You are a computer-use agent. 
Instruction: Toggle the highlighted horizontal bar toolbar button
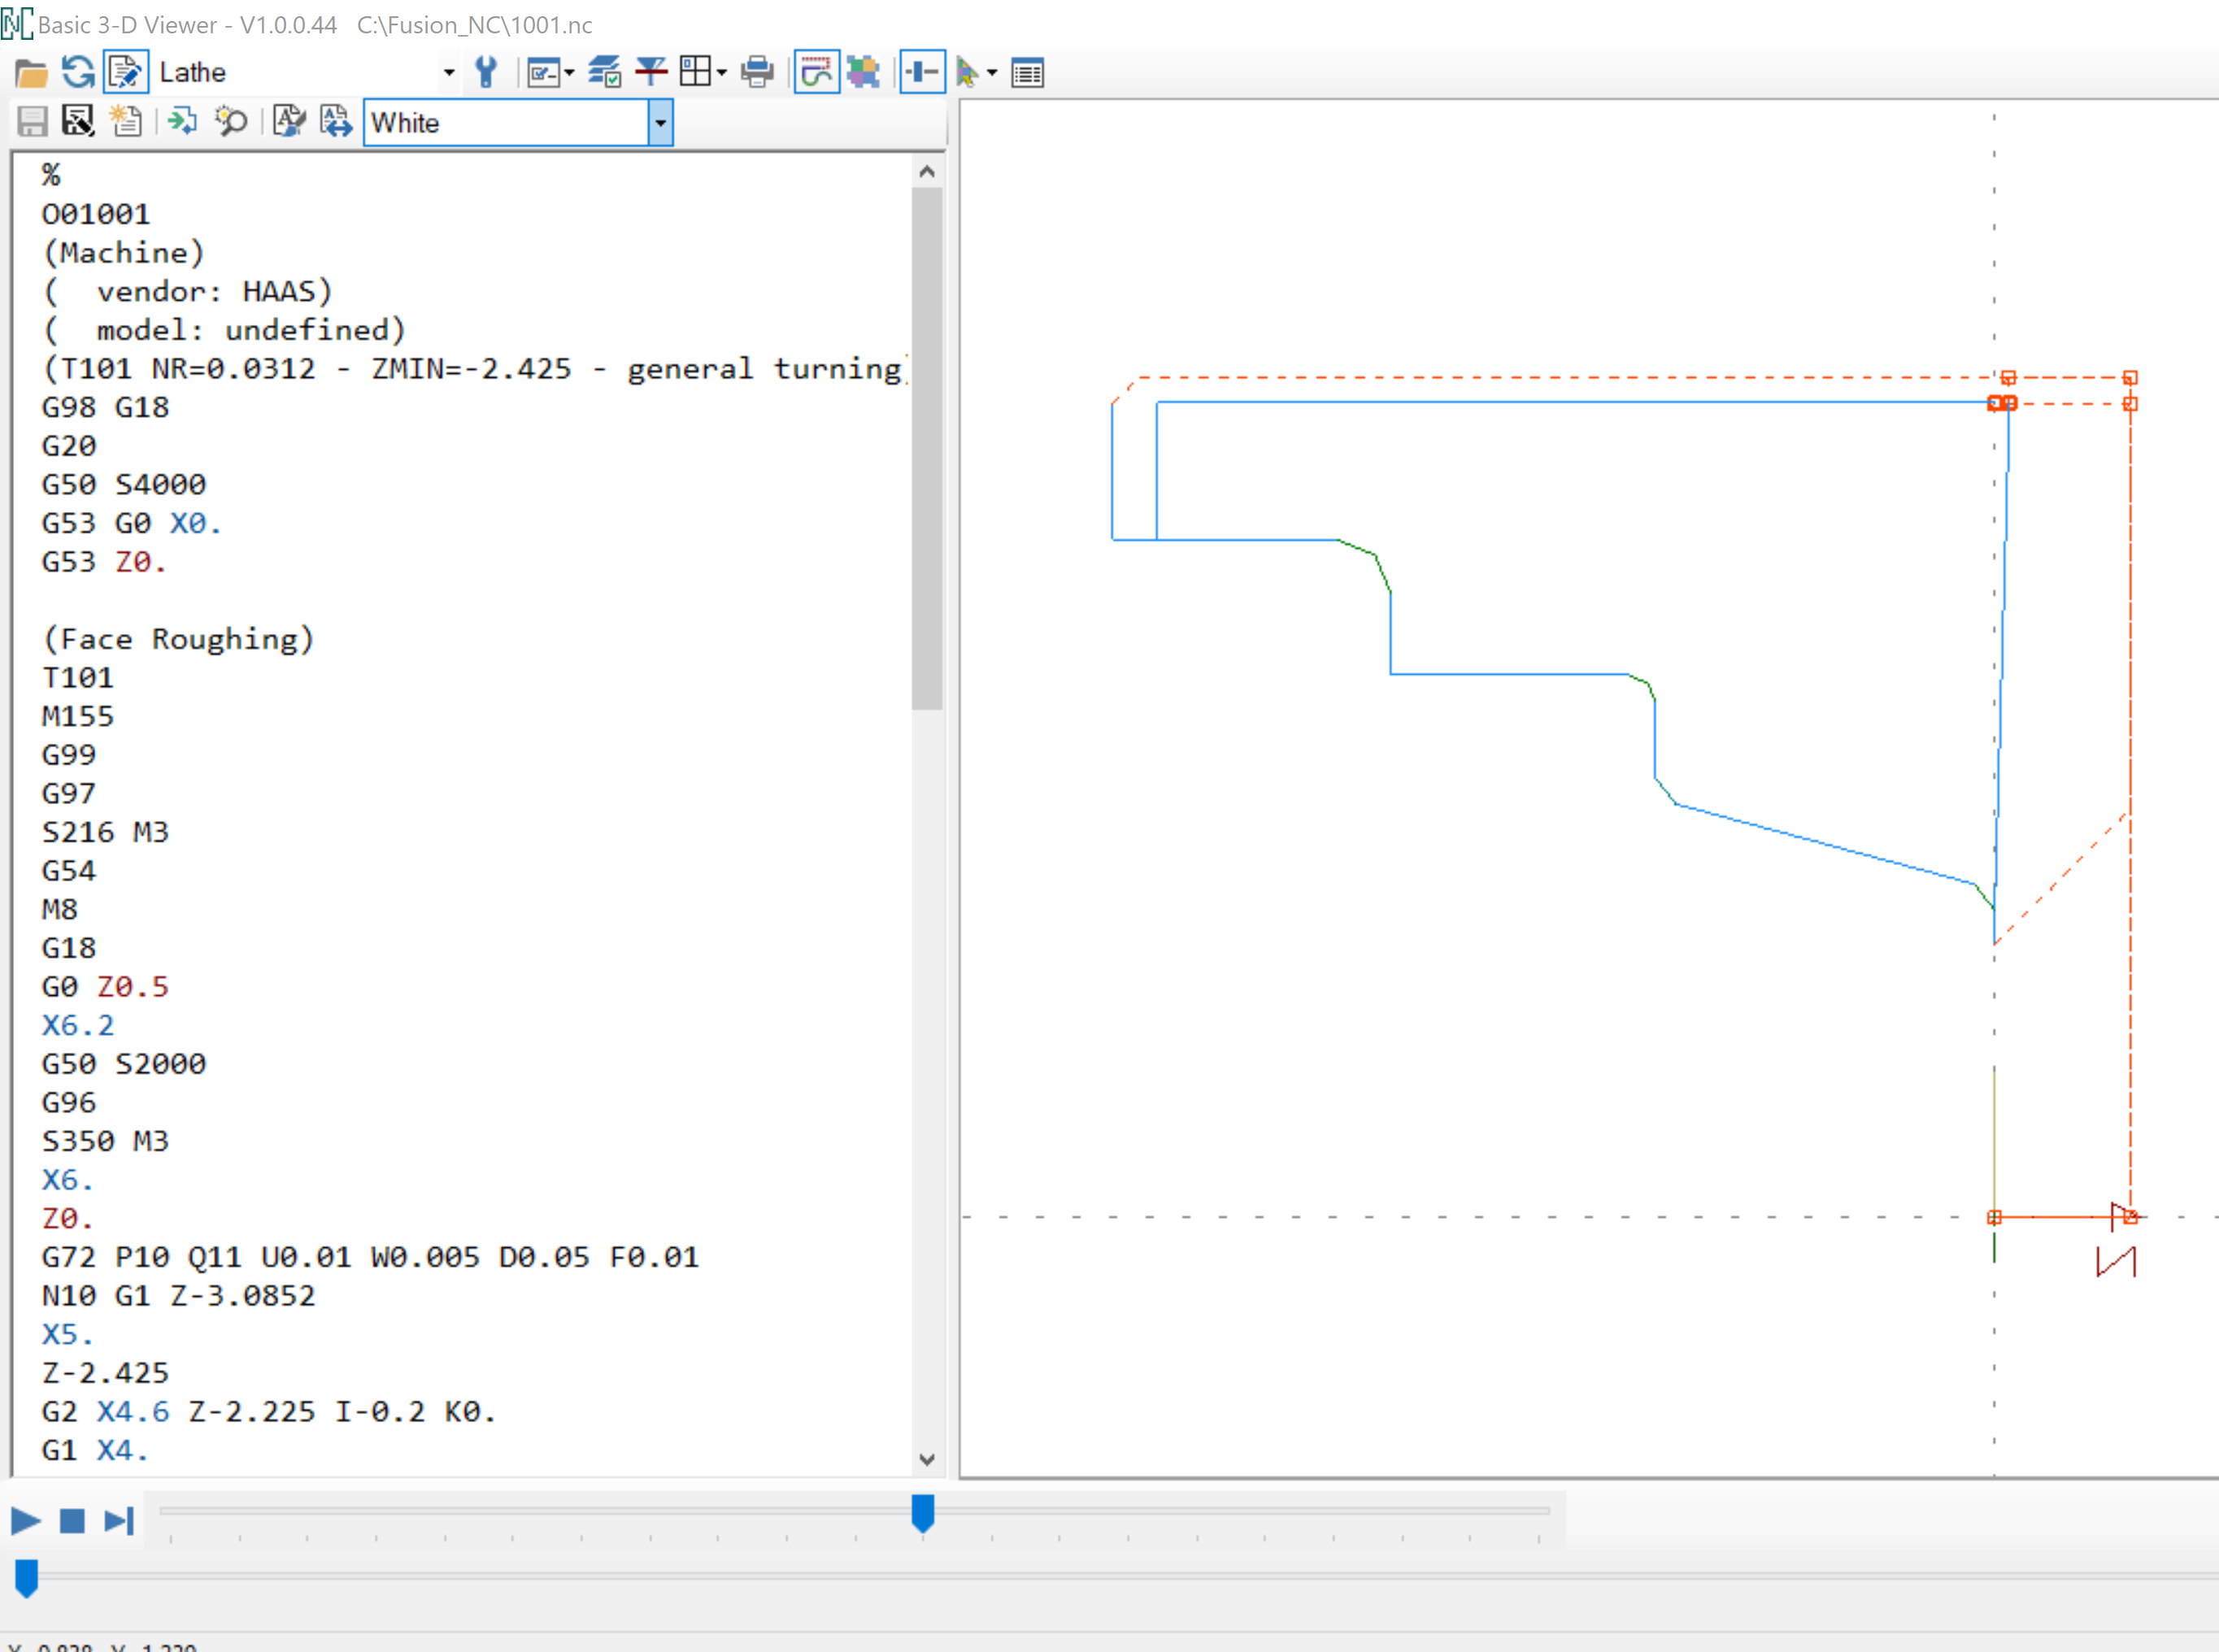(x=921, y=73)
